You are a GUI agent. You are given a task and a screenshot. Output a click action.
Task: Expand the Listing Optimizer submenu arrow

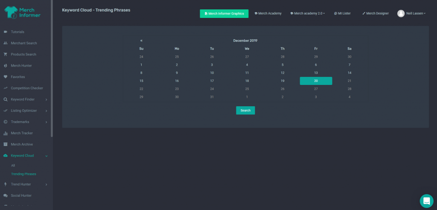coord(46,111)
